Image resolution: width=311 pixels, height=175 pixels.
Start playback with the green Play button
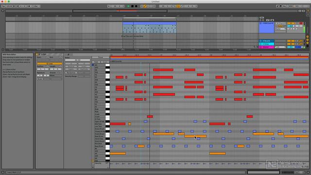(128, 6)
